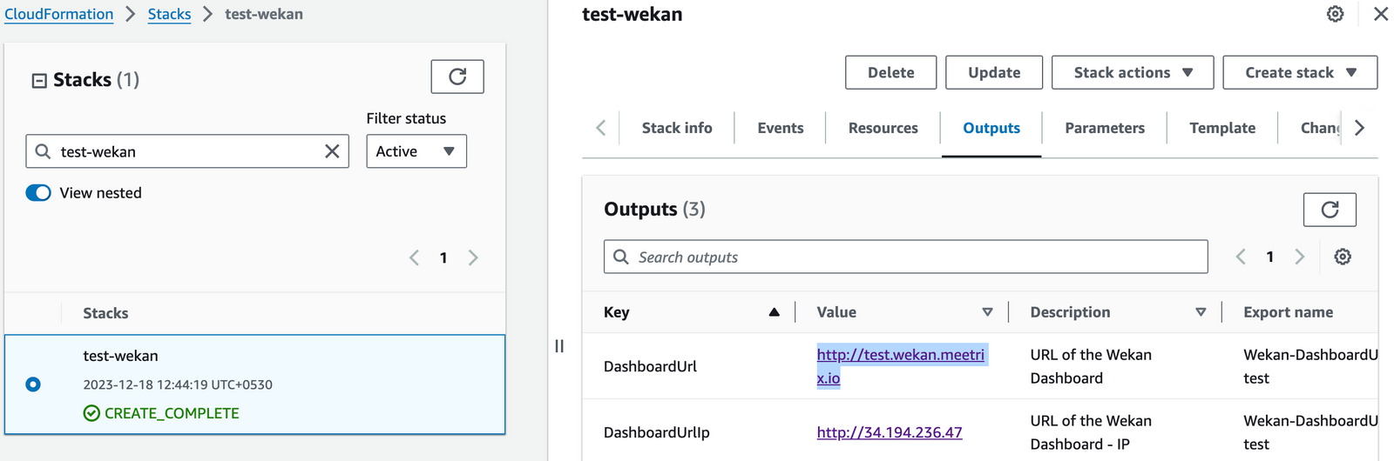Go to next page of outputs

[1300, 257]
